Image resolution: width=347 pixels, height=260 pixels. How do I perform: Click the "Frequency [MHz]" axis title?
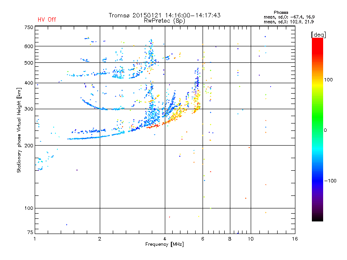[x=164, y=244]
